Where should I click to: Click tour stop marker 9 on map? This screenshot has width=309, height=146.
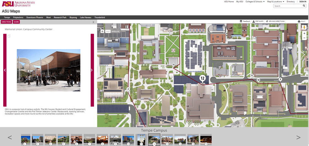[x=280, y=79]
